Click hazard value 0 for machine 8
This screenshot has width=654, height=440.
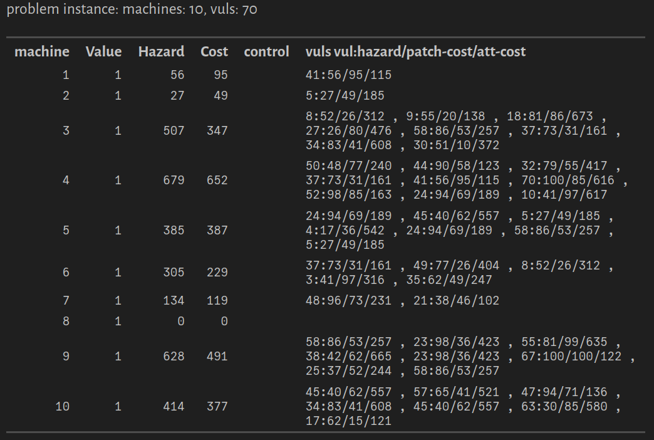click(x=180, y=322)
